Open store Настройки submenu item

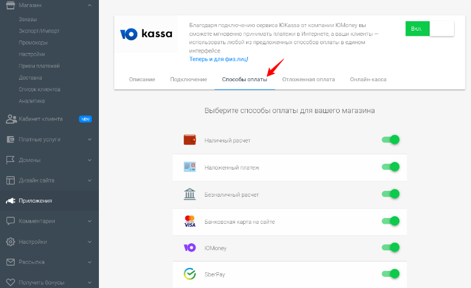[x=32, y=54]
